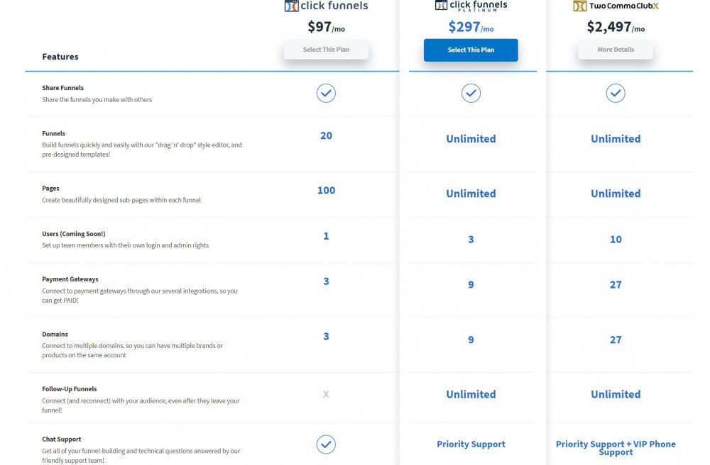Click the ClickFunnels logo above $97/mo
Image resolution: width=710 pixels, height=465 pixels.
(x=326, y=6)
